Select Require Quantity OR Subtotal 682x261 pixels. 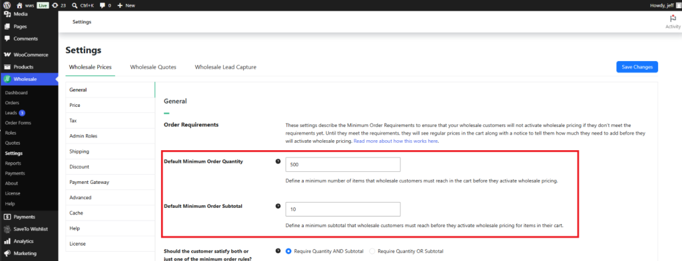[372, 251]
